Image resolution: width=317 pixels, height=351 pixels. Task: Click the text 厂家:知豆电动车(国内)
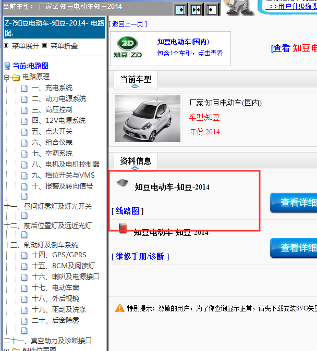pos(225,103)
